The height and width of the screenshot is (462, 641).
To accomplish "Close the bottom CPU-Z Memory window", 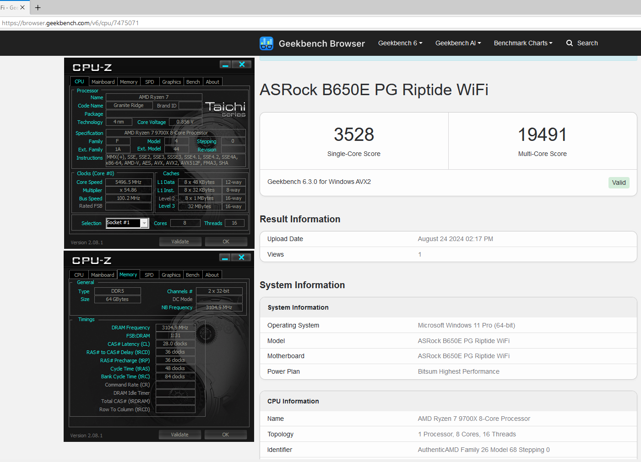I will point(241,258).
